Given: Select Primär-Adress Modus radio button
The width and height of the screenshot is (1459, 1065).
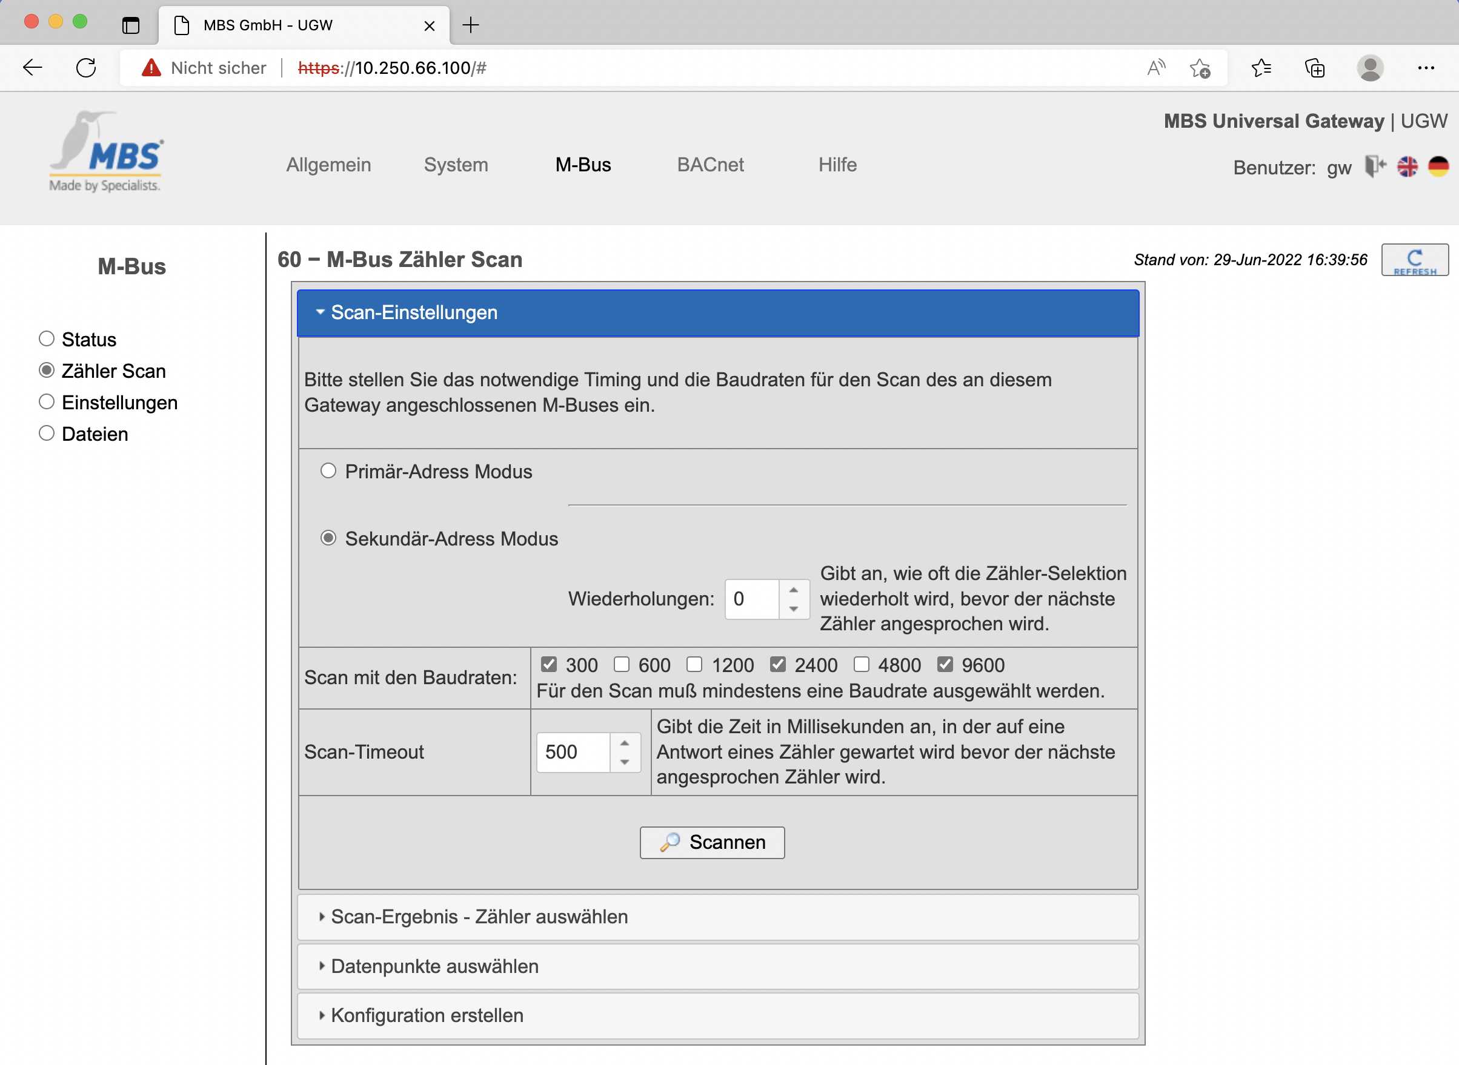Looking at the screenshot, I should pyautogui.click(x=328, y=471).
